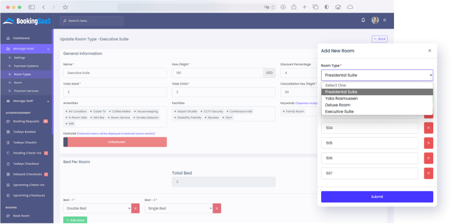Screen dimensions: 452x224
Task: Open the Bed 1 Double Bed dropdown
Action: [x=97, y=208]
